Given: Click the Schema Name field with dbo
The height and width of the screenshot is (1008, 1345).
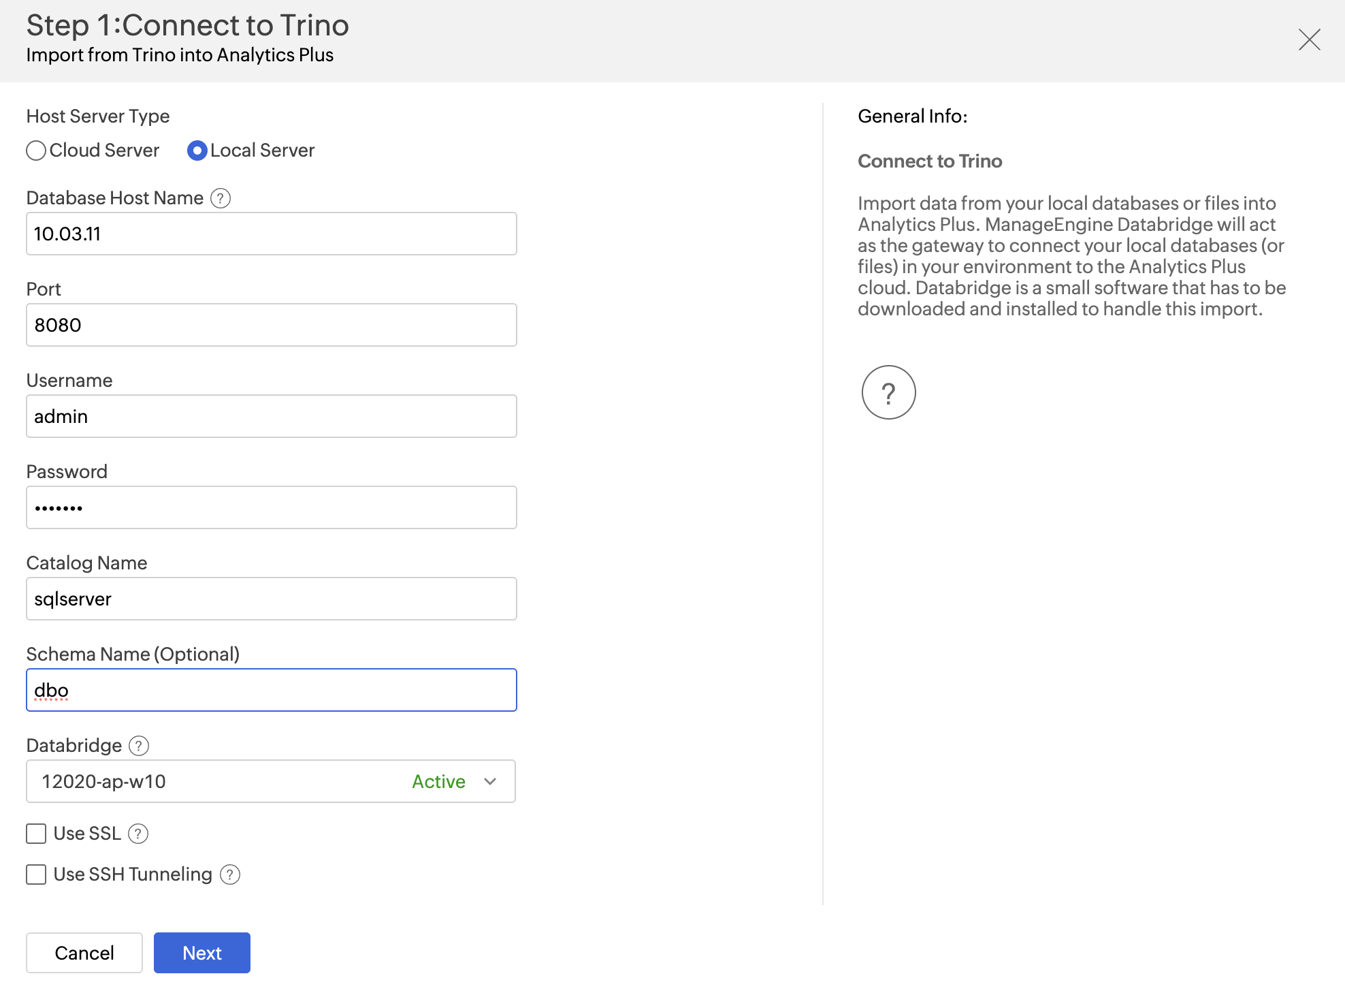Looking at the screenshot, I should (x=272, y=690).
